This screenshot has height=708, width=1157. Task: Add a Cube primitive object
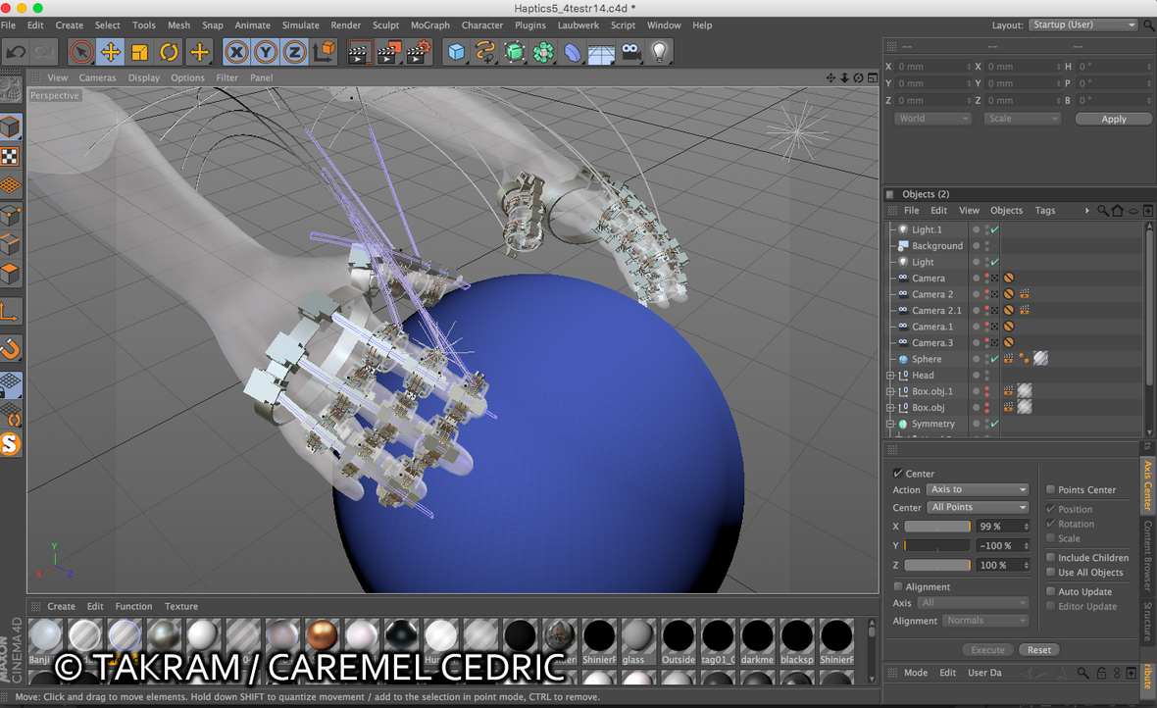tap(456, 52)
